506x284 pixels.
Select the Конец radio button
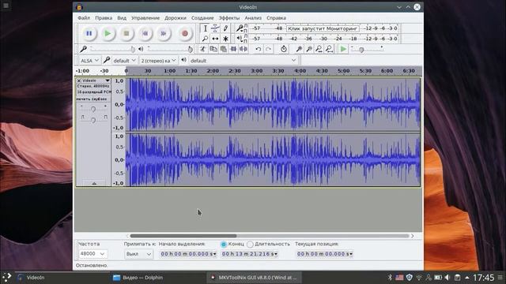pyautogui.click(x=223, y=245)
